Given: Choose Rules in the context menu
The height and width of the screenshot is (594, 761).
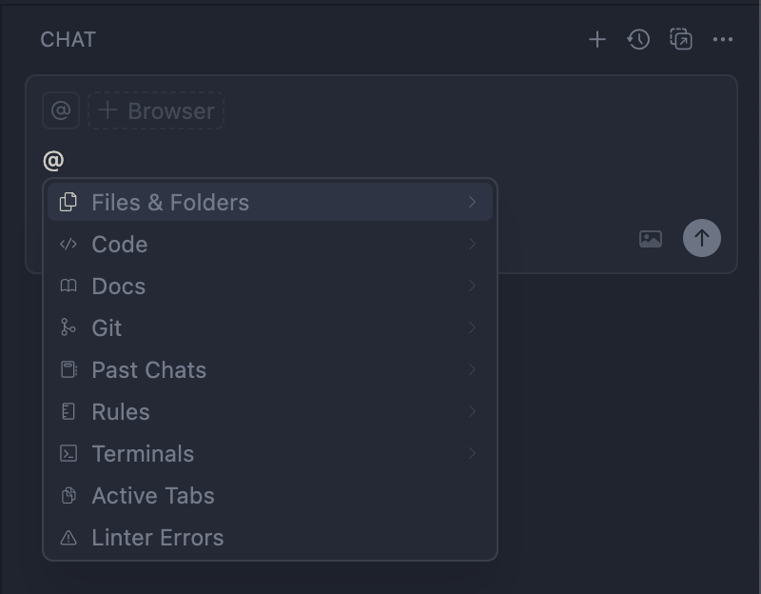Looking at the screenshot, I should point(121,411).
